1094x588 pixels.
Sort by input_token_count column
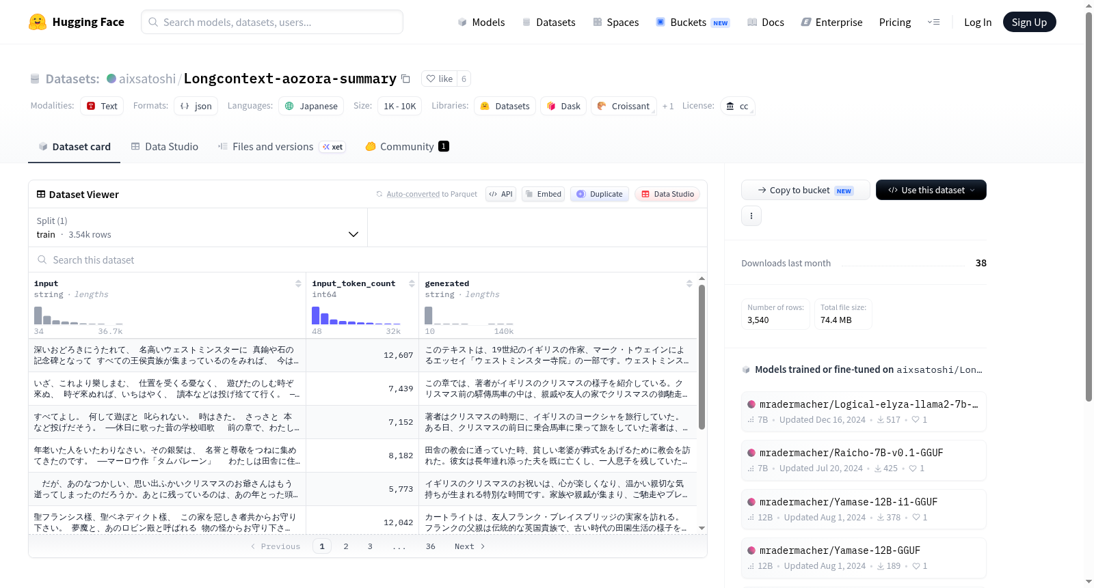coord(412,283)
